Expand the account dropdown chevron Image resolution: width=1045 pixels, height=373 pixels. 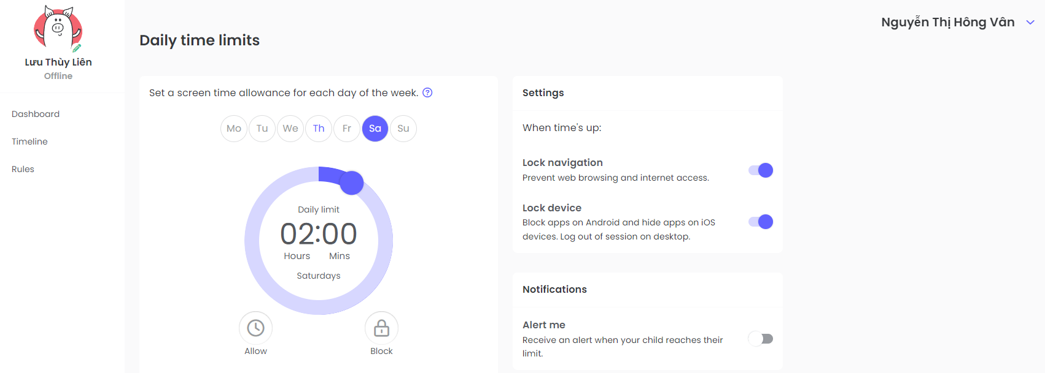click(1031, 23)
